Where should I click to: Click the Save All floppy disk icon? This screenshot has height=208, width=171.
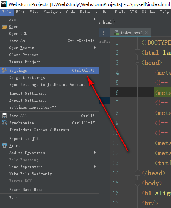click(x=4, y=116)
